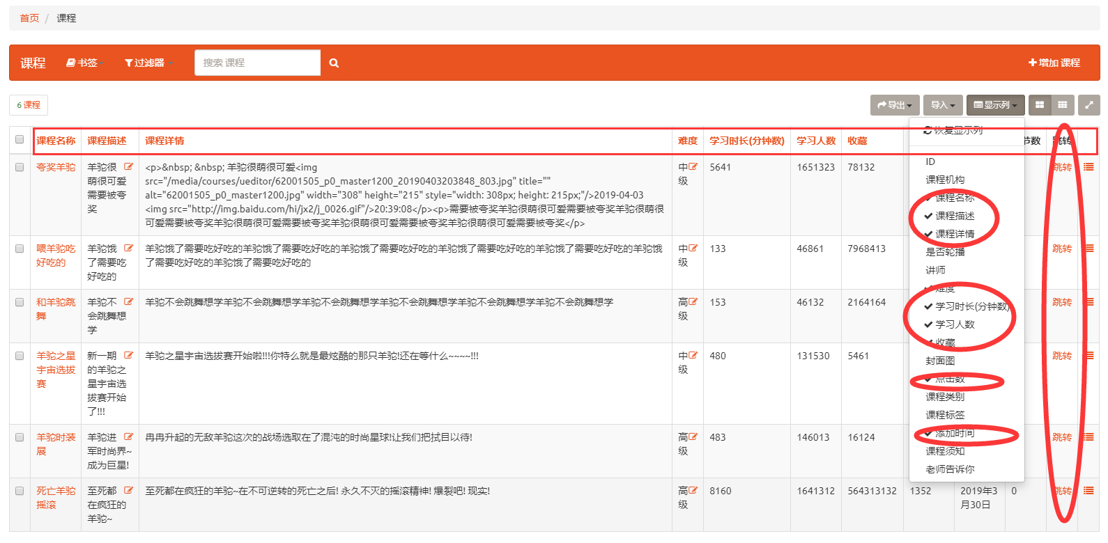This screenshot has height=543, width=1108.
Task: Edit difficulty icon in 喂羊驼吃好吃的 row
Action: [693, 249]
